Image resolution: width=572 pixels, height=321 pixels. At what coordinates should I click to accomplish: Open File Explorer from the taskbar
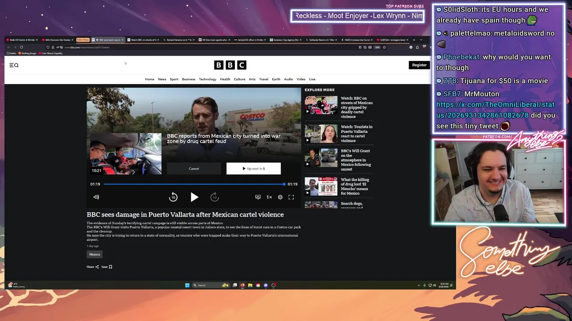tap(250, 285)
